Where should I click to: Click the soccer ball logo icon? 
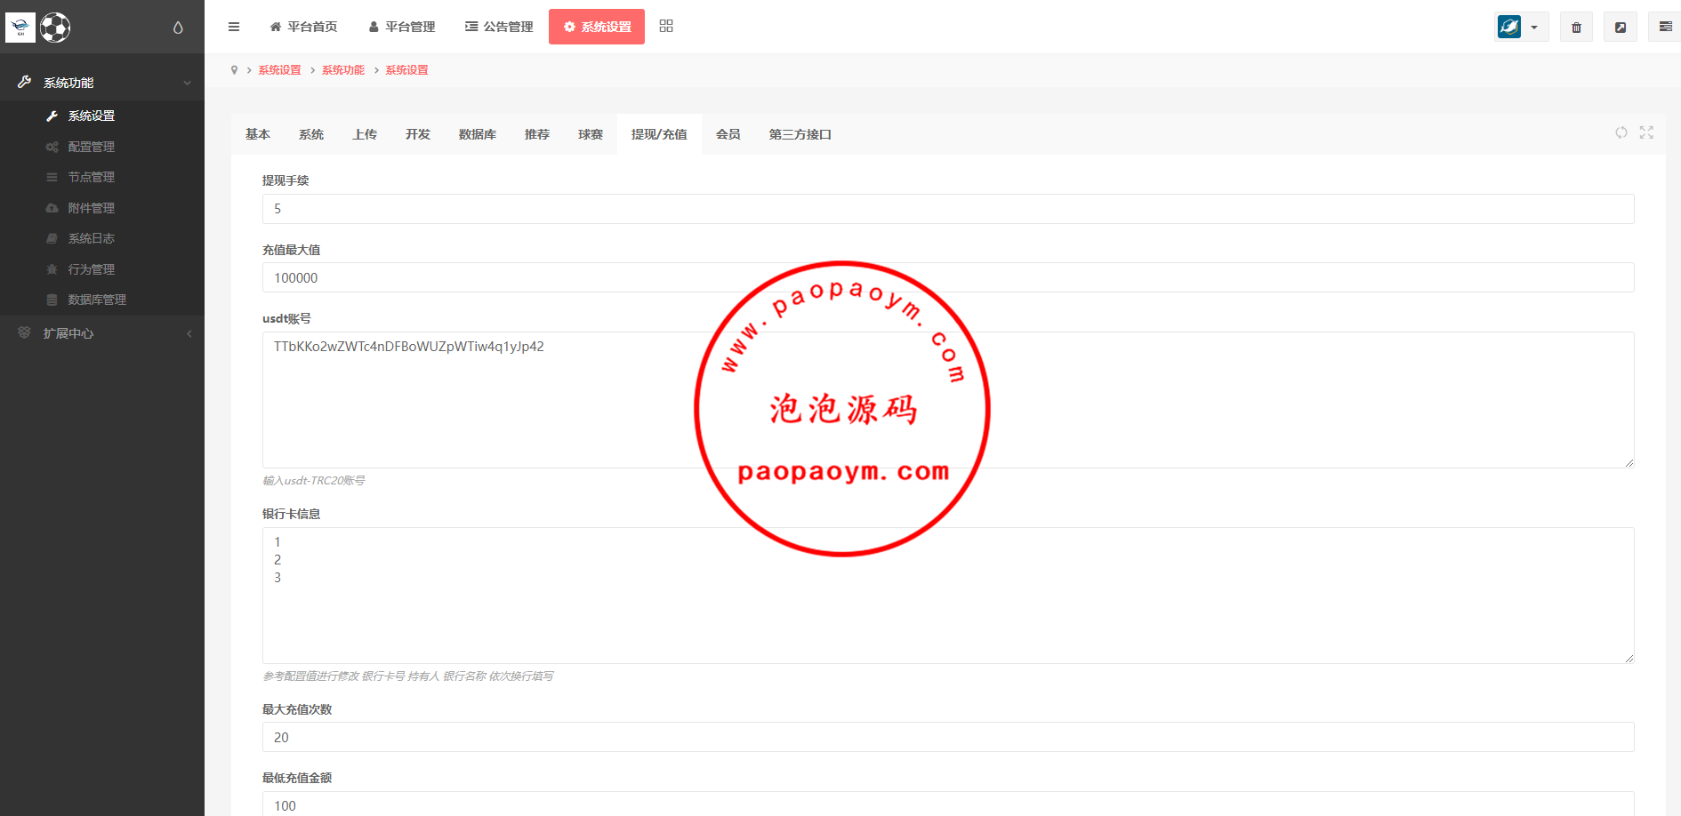point(55,28)
